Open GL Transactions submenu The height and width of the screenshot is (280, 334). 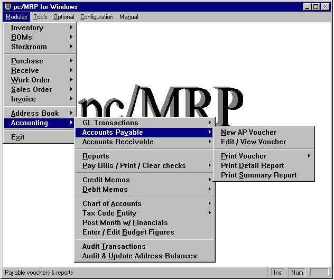point(145,123)
